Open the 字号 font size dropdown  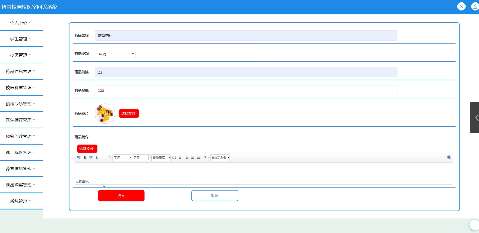[x=141, y=157]
